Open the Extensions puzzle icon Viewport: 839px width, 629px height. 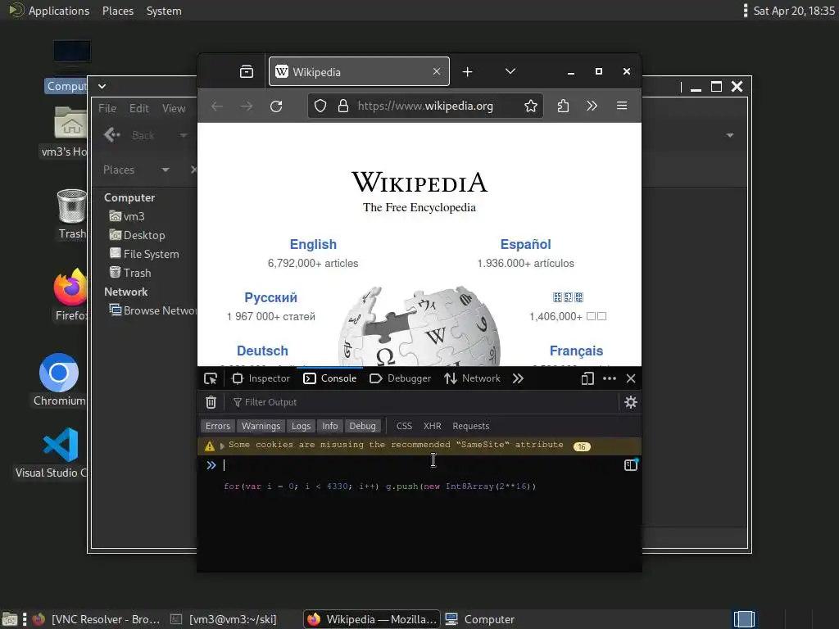pos(563,106)
